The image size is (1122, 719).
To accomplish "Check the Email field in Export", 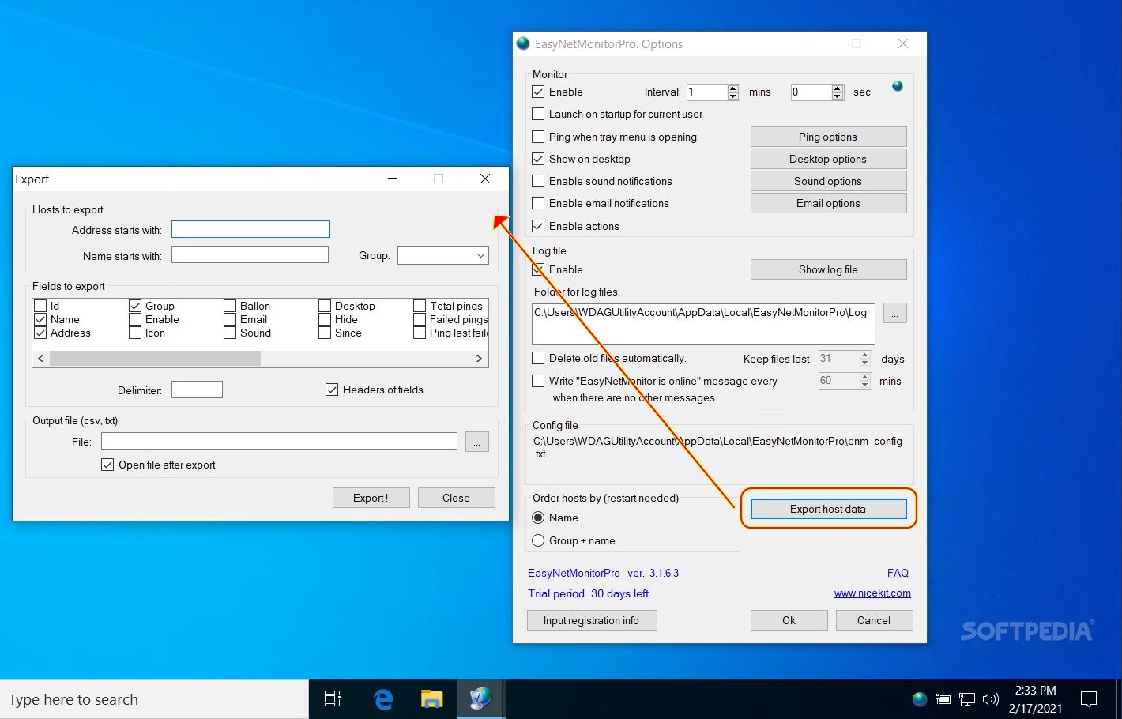I will tap(230, 319).
